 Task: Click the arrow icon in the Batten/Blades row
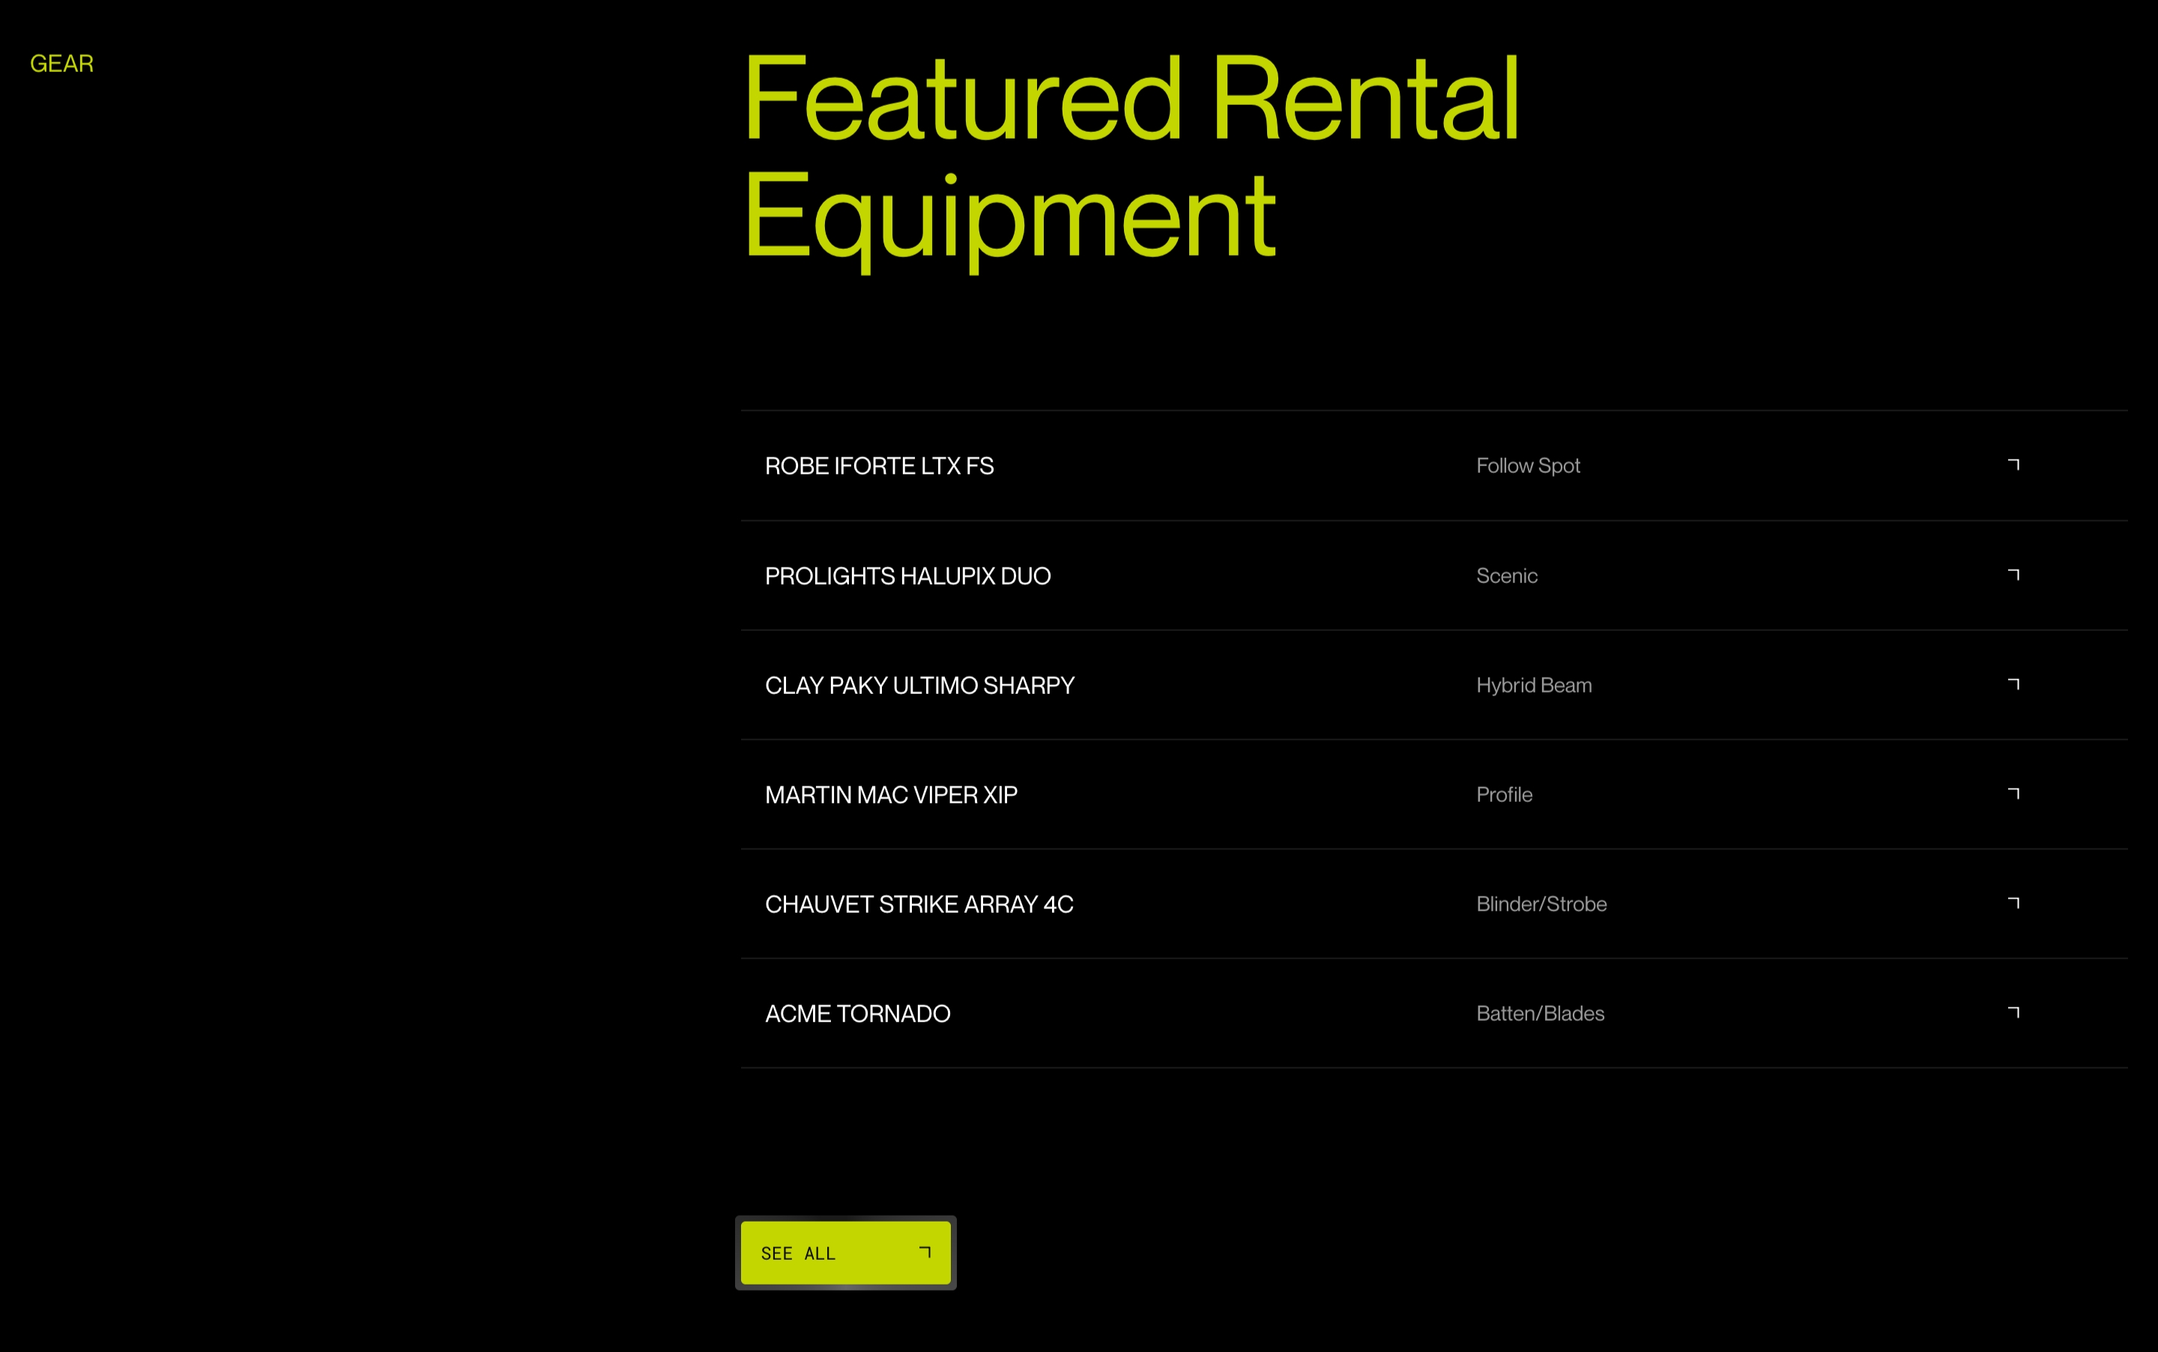(2013, 1013)
